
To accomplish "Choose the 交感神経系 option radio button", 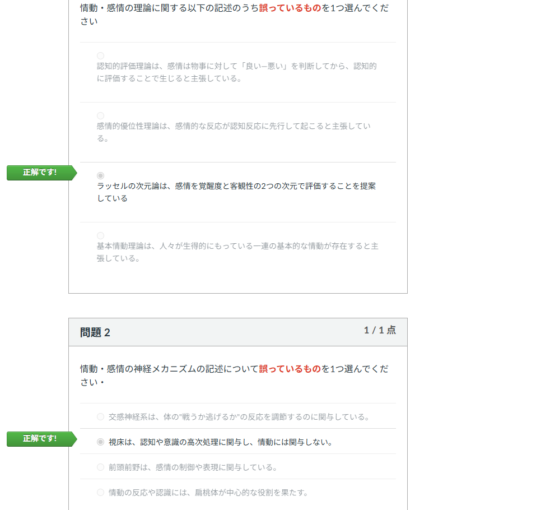I will click(100, 416).
